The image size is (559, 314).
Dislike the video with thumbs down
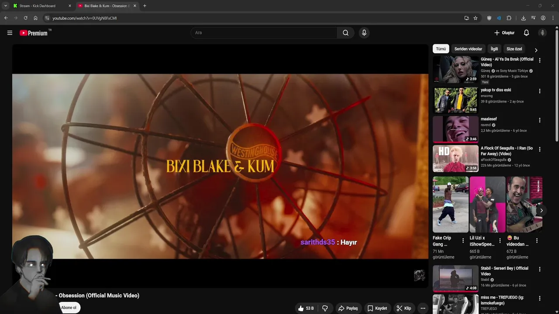click(x=325, y=308)
